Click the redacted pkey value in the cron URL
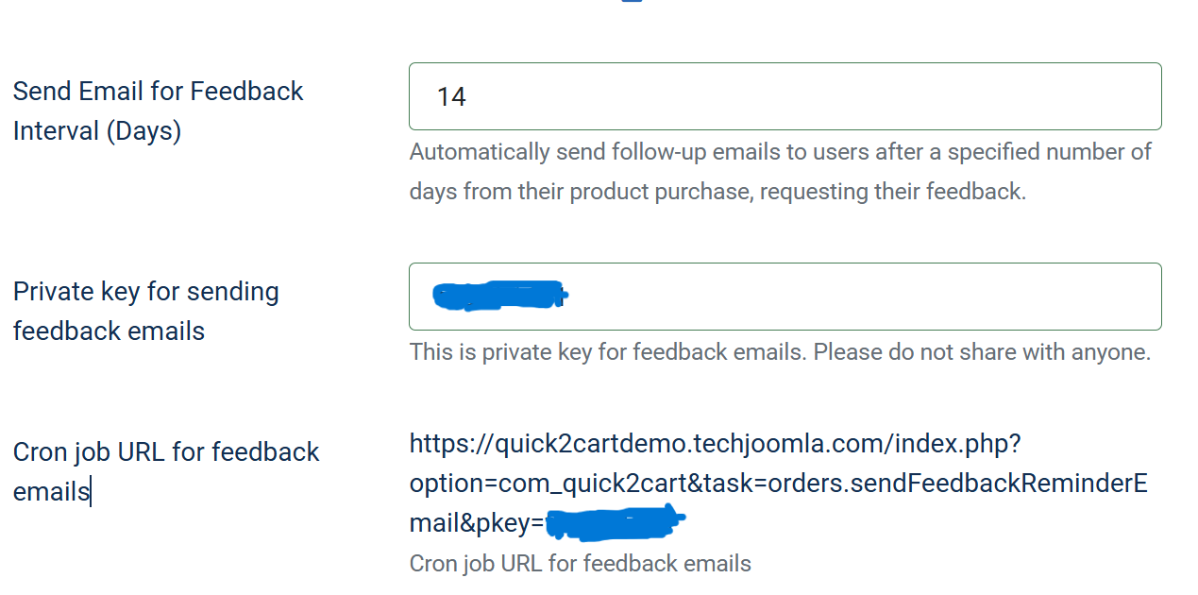The width and height of the screenshot is (1198, 595). click(614, 520)
